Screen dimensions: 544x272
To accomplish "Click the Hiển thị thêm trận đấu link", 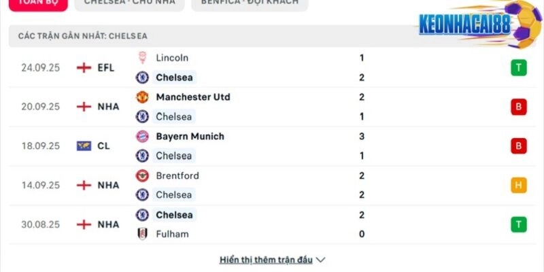I will point(266,260).
